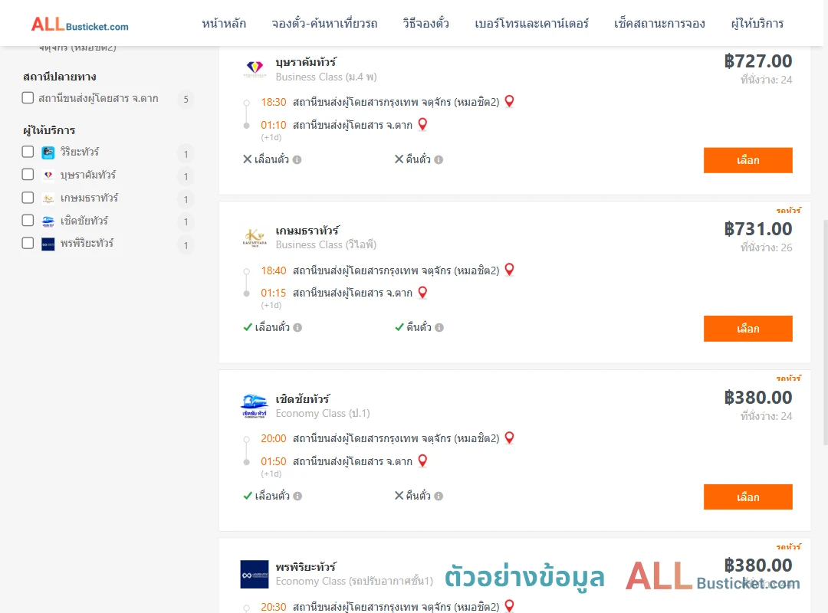This screenshot has width=828, height=613.
Task: Click เกษมธราทัวร์ logo in trip card
Action: (x=255, y=237)
